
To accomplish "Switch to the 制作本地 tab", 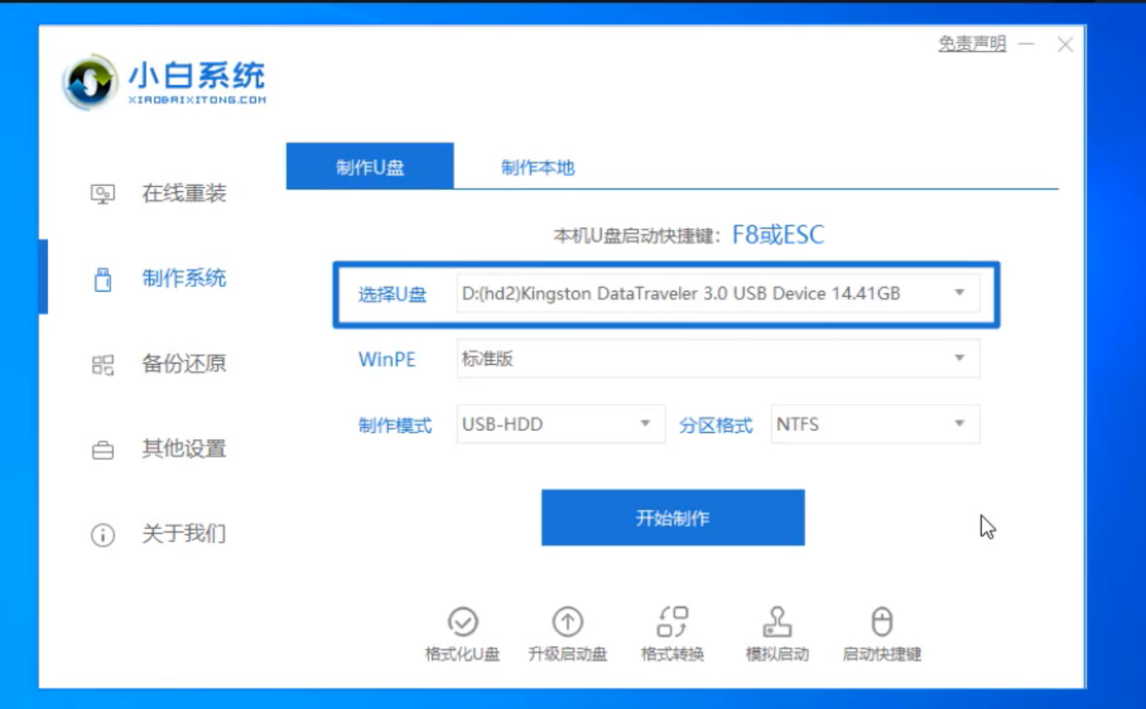I will [538, 167].
